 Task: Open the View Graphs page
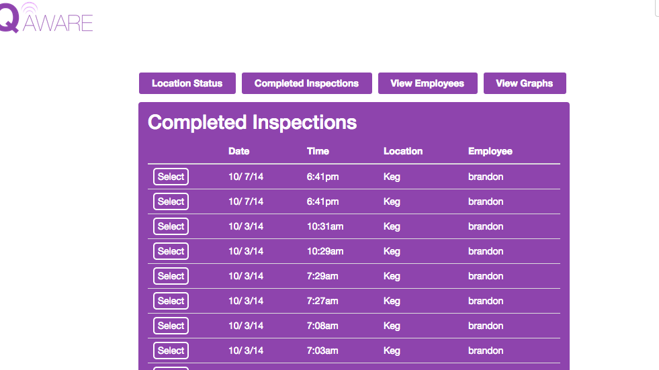(525, 83)
